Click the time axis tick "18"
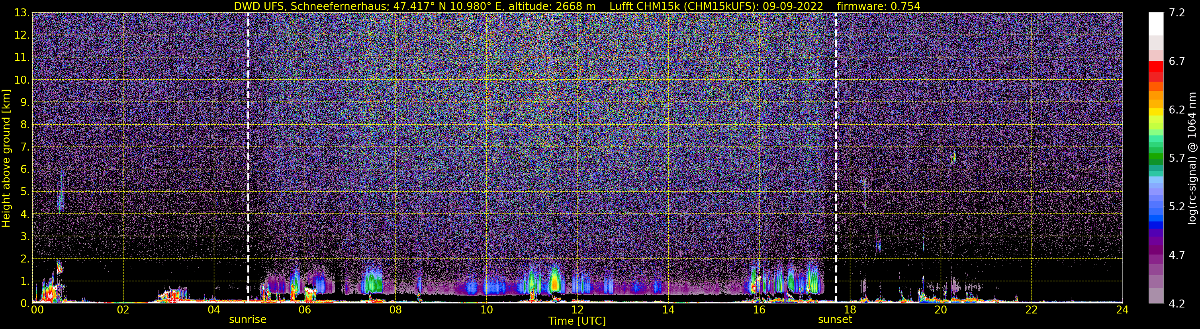The height and width of the screenshot is (329, 1200). pyautogui.click(x=850, y=310)
